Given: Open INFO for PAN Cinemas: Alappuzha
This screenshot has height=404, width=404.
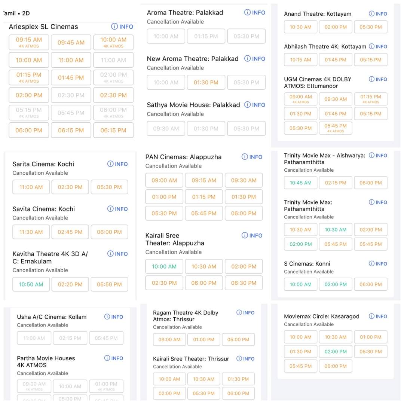Looking at the screenshot, I should 252,157.
